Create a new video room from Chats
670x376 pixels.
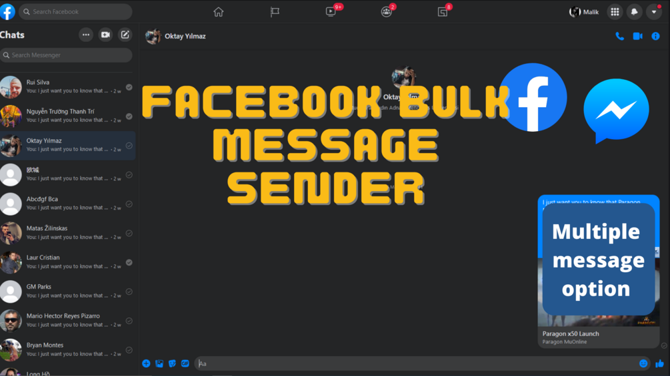tap(105, 35)
